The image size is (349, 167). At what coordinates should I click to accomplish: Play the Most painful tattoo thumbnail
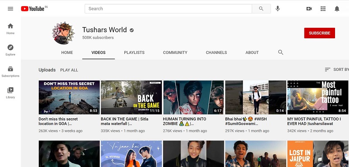[x=318, y=97]
